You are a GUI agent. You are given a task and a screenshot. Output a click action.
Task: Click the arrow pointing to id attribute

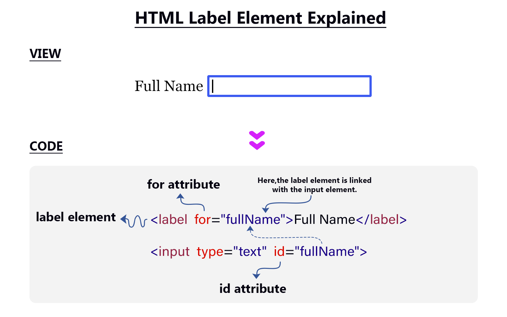266,270
